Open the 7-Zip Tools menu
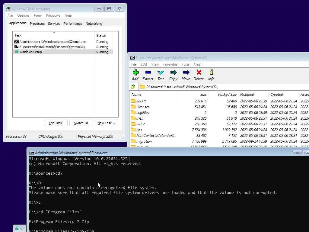 point(186,64)
